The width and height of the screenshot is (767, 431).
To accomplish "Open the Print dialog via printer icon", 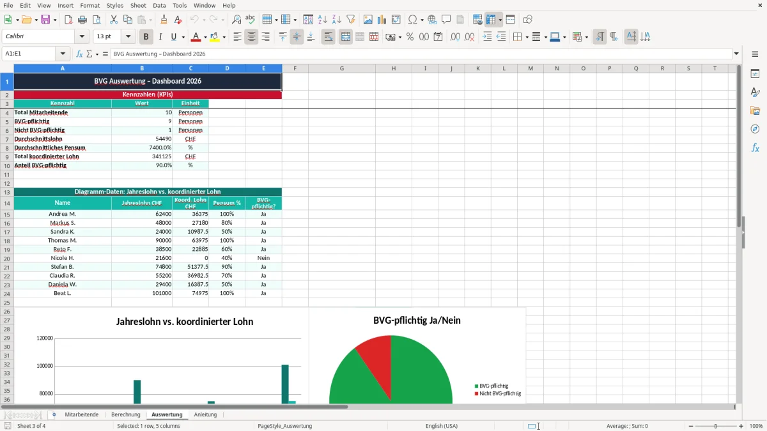I will point(82,20).
